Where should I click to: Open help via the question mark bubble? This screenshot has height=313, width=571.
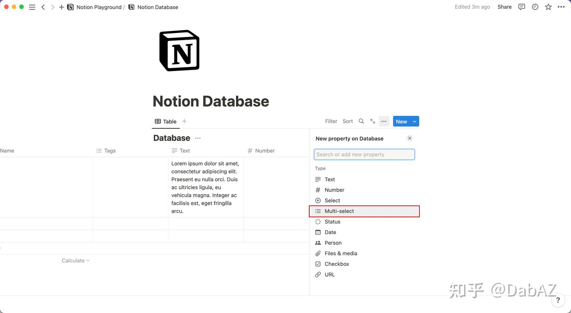(558, 300)
